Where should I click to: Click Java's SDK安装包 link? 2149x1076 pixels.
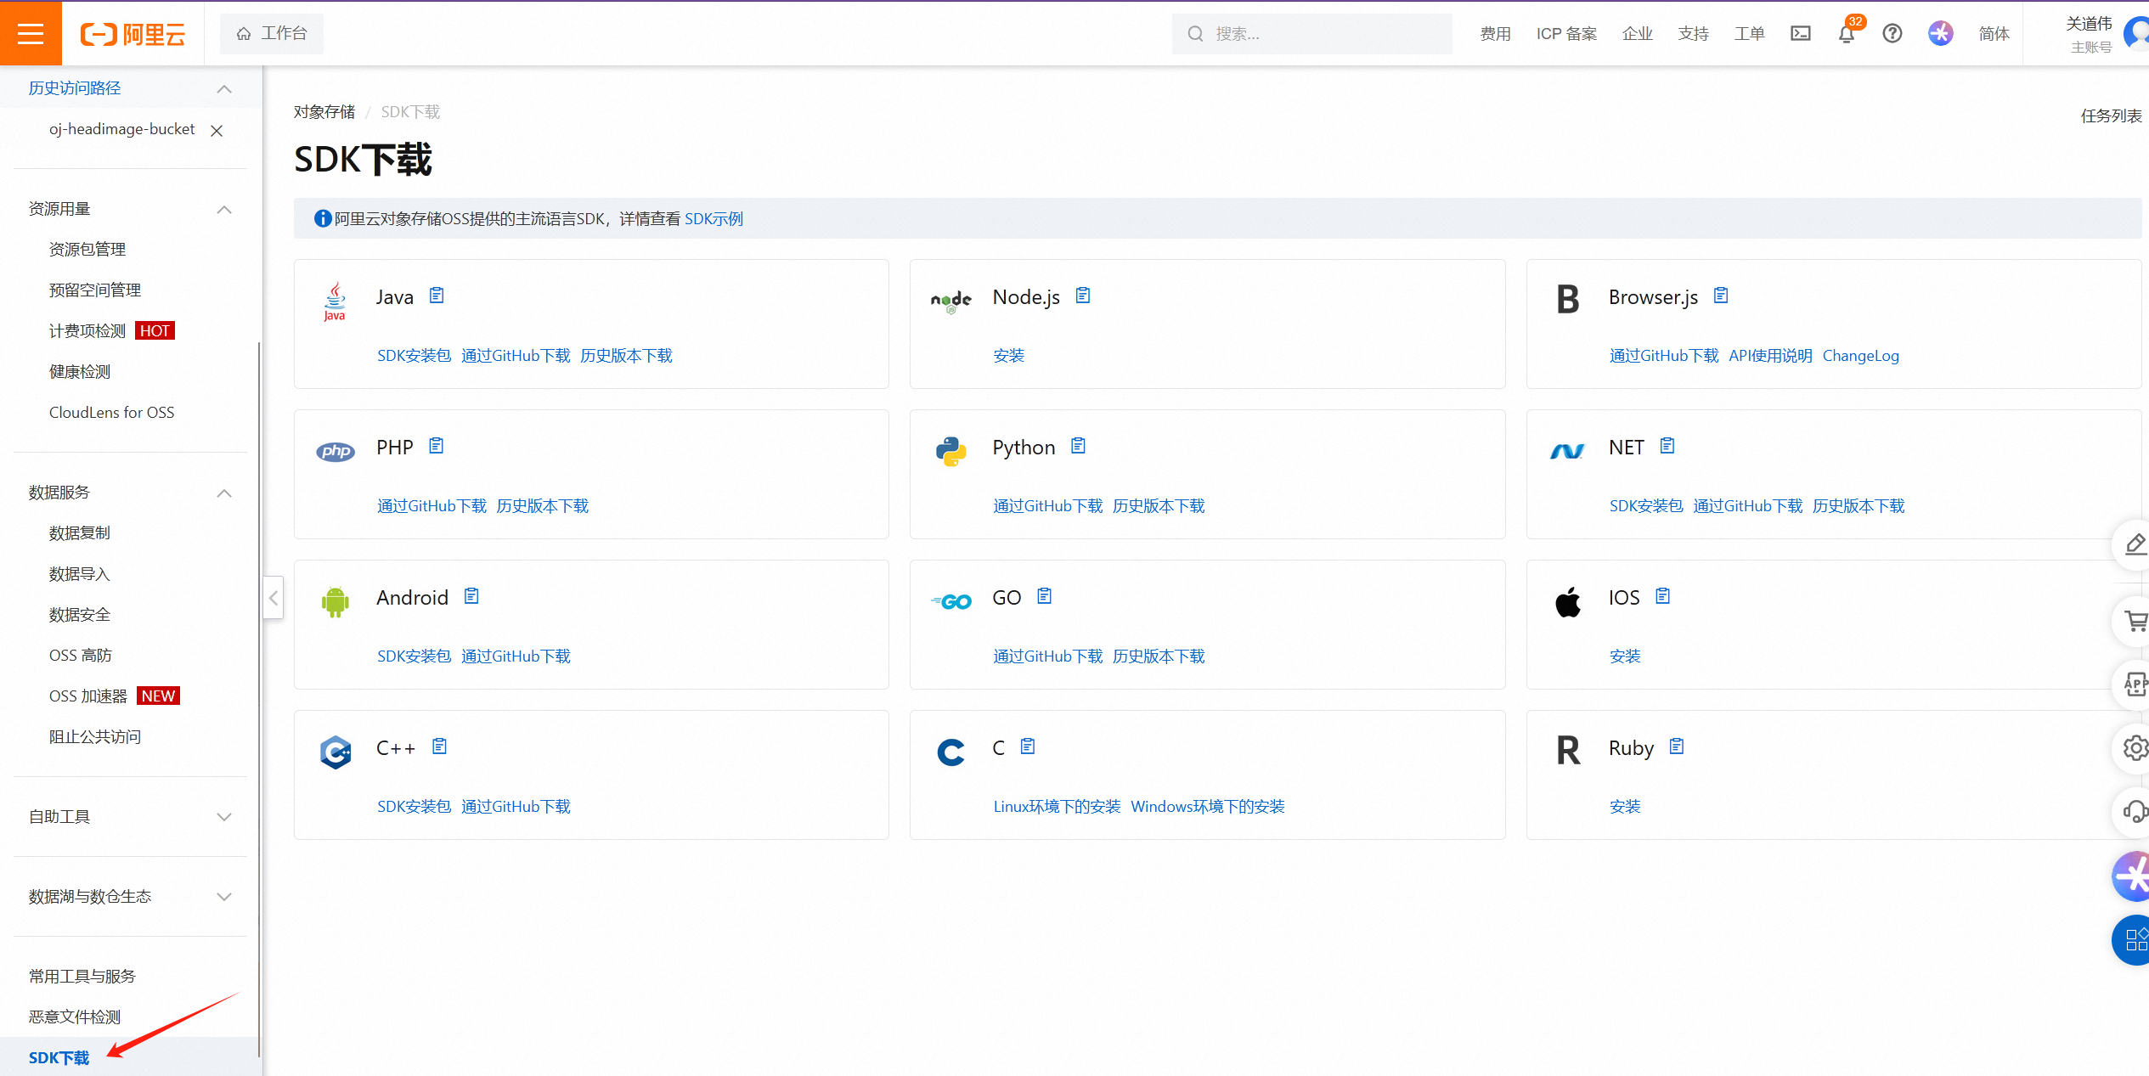[x=414, y=356]
